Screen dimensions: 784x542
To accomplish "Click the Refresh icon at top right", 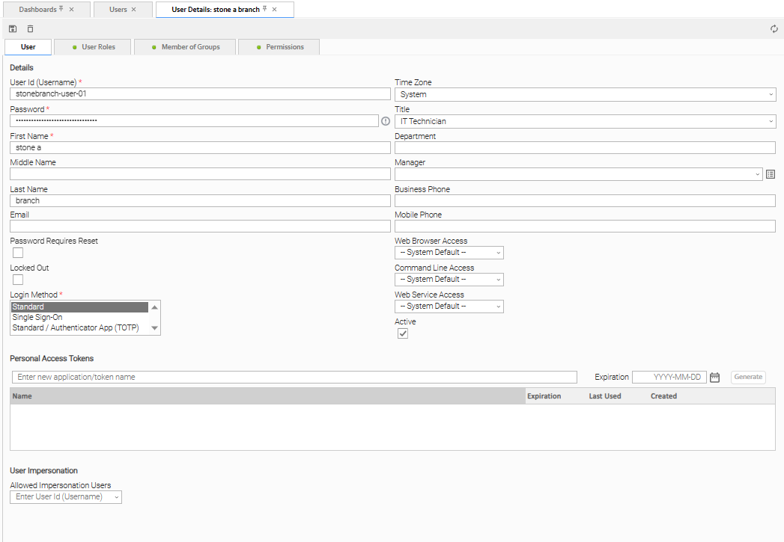I will [774, 29].
